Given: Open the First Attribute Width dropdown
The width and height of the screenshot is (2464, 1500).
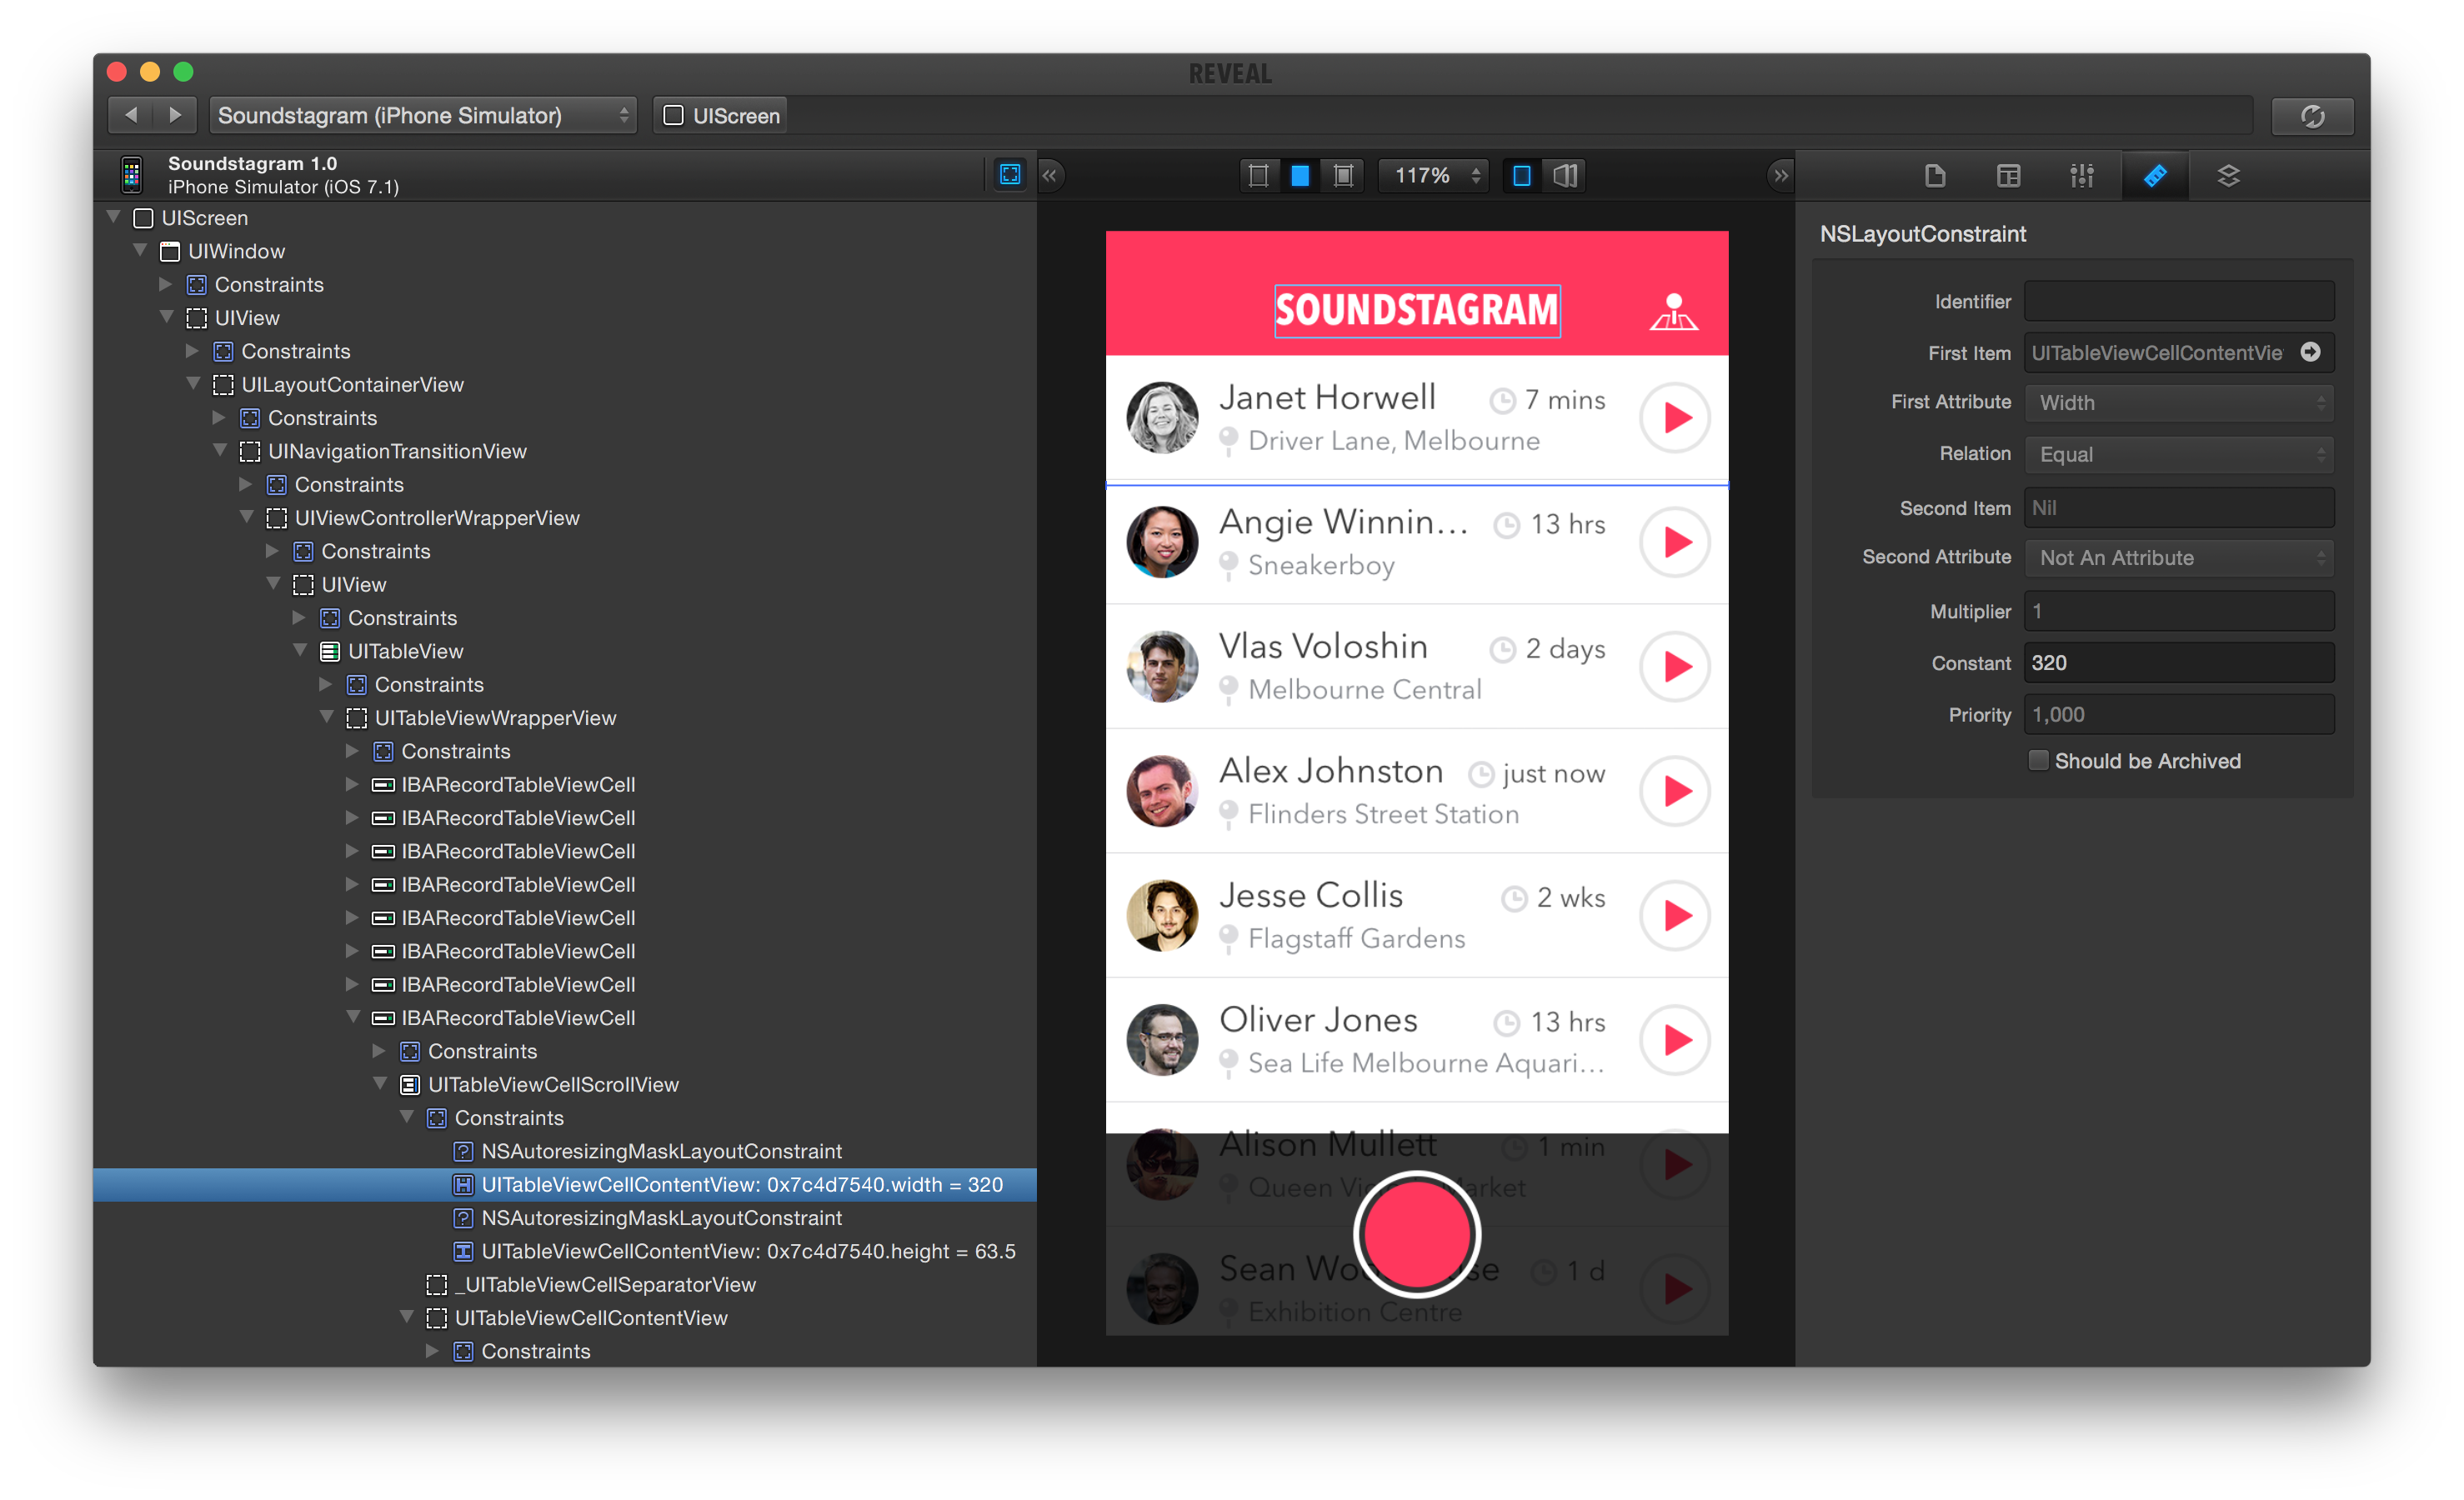Looking at the screenshot, I should [2179, 402].
